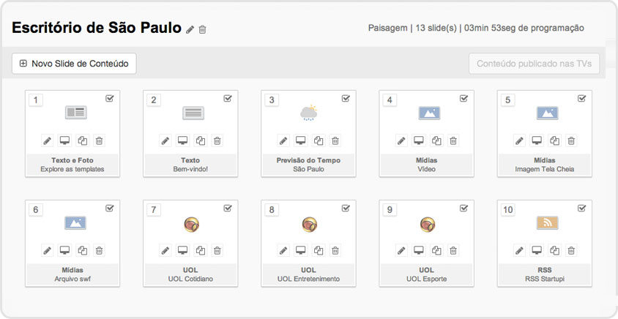Delete slide 4 Mídias Vídeo
This screenshot has width=618, height=319.
(x=453, y=140)
